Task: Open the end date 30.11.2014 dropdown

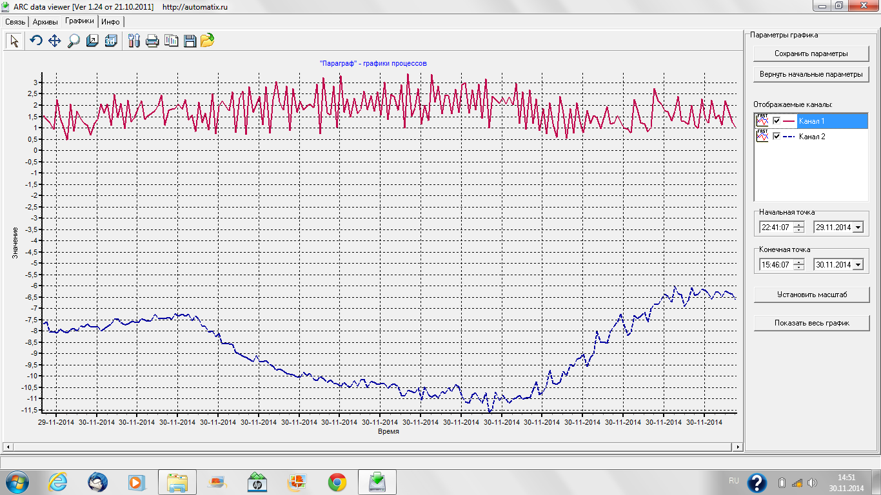Action: coord(858,265)
